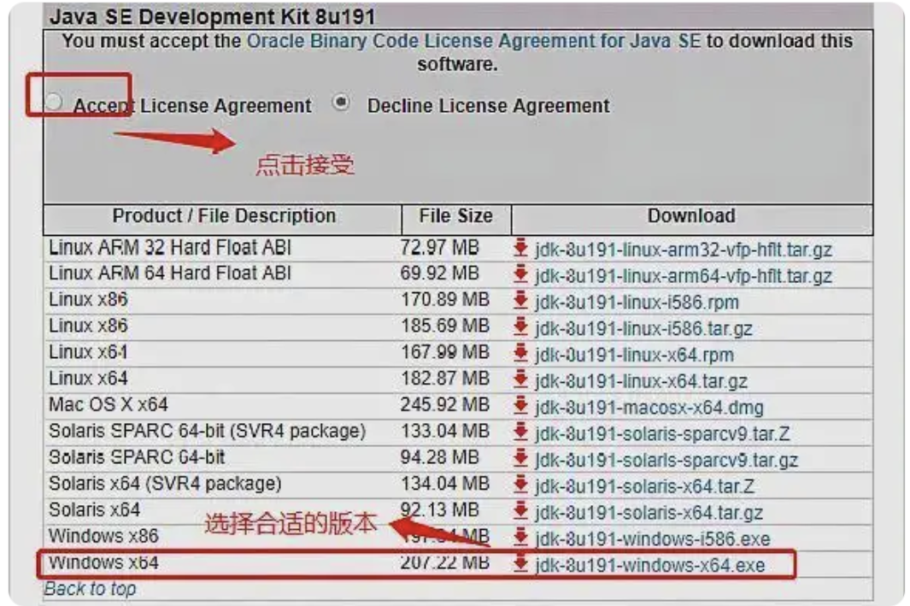This screenshot has width=910, height=606.
Task: Click "Solaris x64" label in the 92.13 MB row
Action: (x=95, y=509)
